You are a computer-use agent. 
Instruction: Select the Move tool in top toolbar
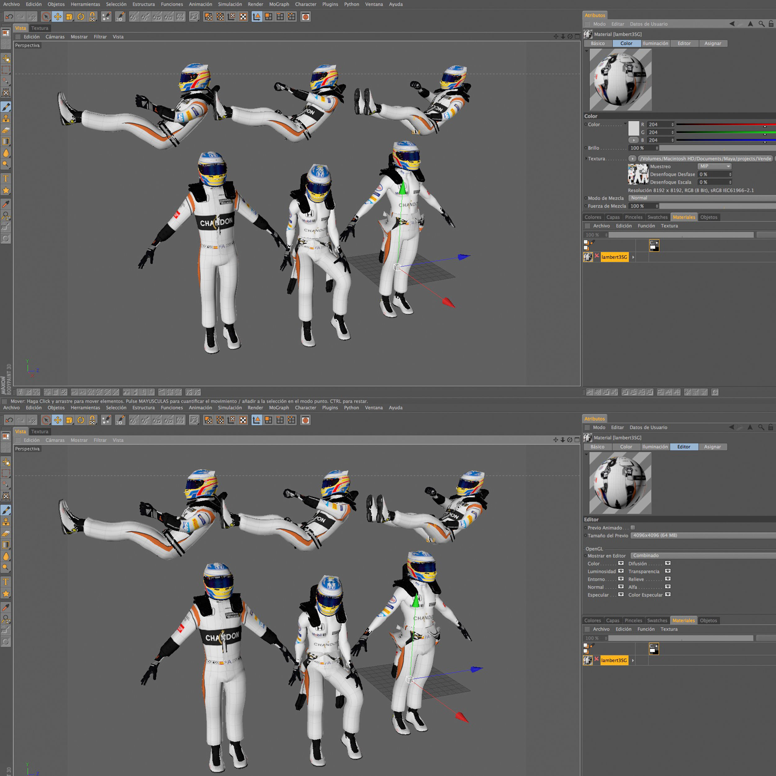pos(57,16)
